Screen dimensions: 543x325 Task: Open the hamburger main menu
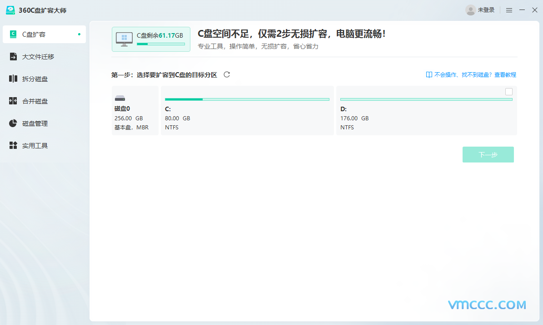click(509, 10)
